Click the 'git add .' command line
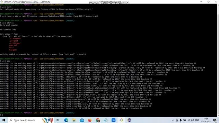 [6, 61]
